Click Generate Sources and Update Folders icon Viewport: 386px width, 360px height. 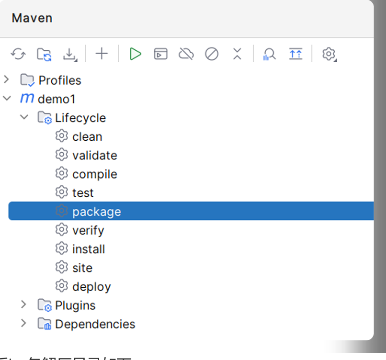pyautogui.click(x=44, y=54)
